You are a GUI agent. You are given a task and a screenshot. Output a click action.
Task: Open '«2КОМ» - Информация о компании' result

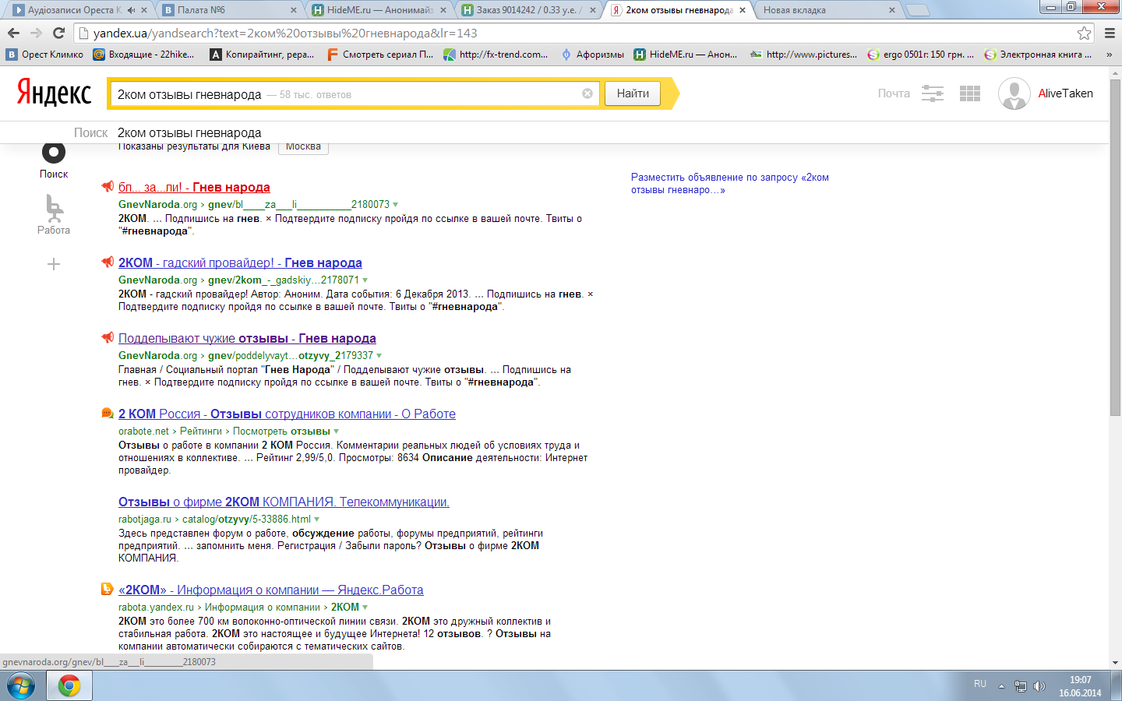271,590
